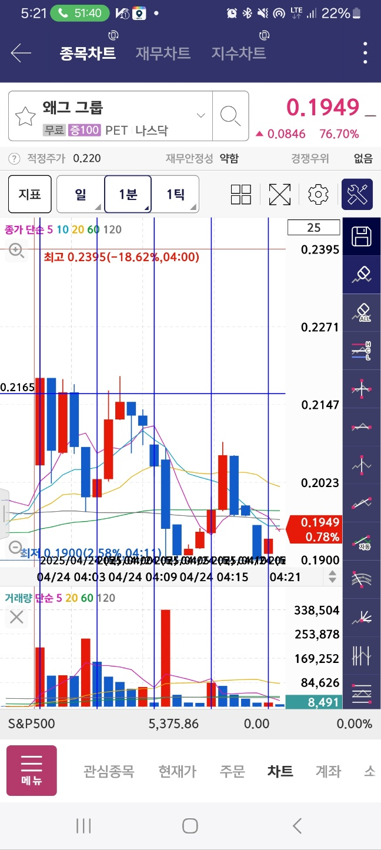Image resolution: width=381 pixels, height=850 pixels.
Task: Select the multiple vertical lines tool
Action: click(x=361, y=655)
